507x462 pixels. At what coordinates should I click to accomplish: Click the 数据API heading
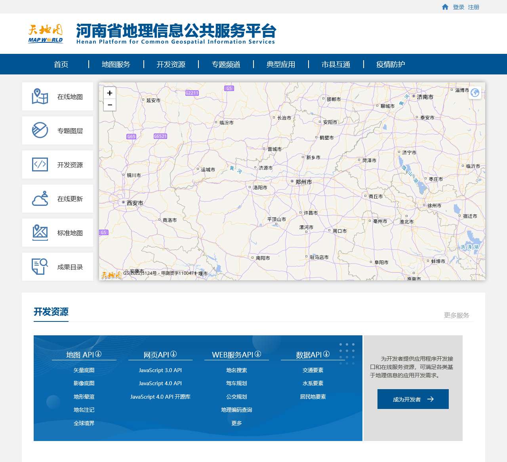click(309, 355)
